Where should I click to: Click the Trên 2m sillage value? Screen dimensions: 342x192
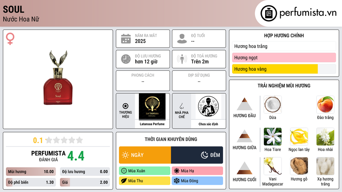(200, 62)
